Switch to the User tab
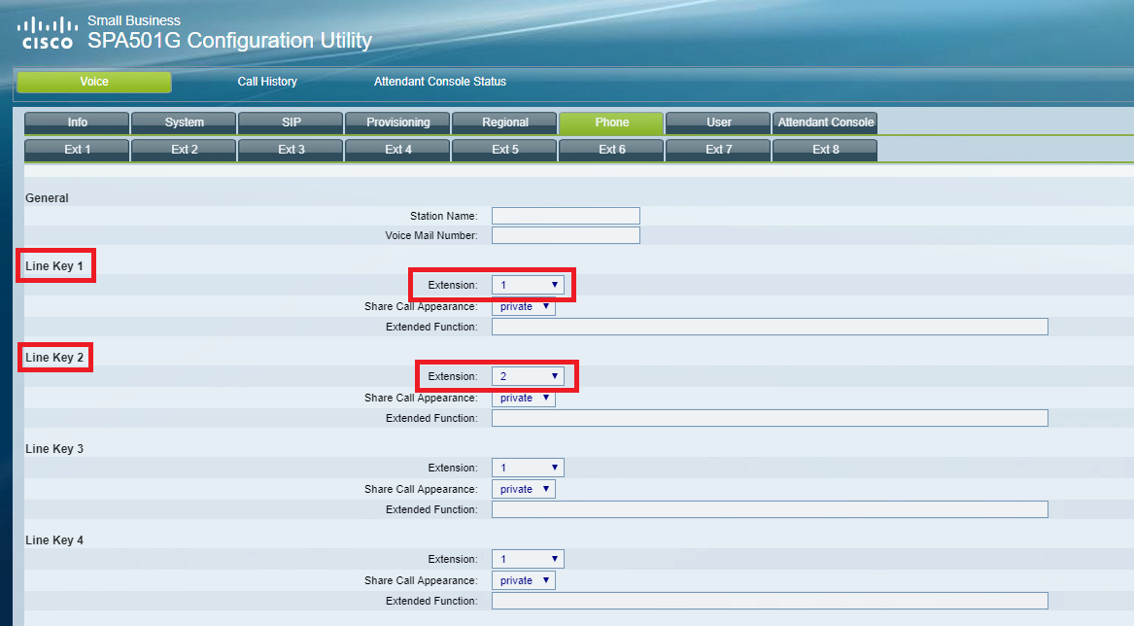This screenshot has width=1134, height=626. 718,122
